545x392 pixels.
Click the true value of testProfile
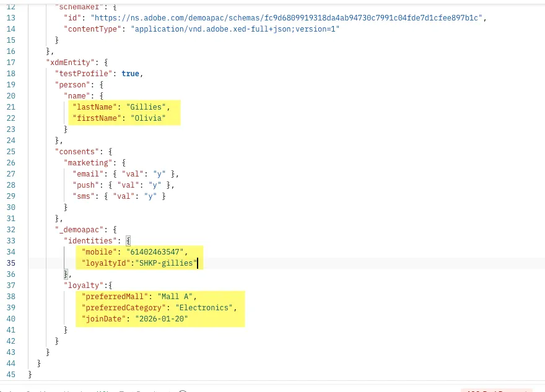[130, 73]
